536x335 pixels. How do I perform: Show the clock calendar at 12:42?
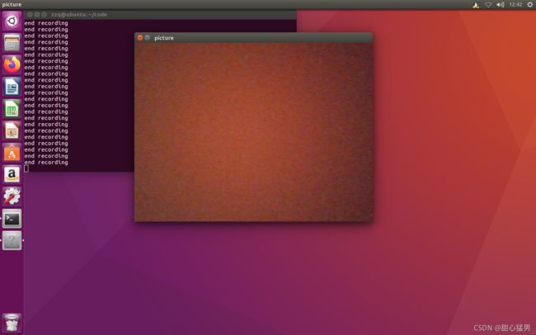click(515, 4)
